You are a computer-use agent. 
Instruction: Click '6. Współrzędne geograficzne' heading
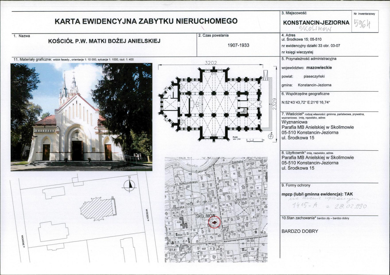(305, 94)
